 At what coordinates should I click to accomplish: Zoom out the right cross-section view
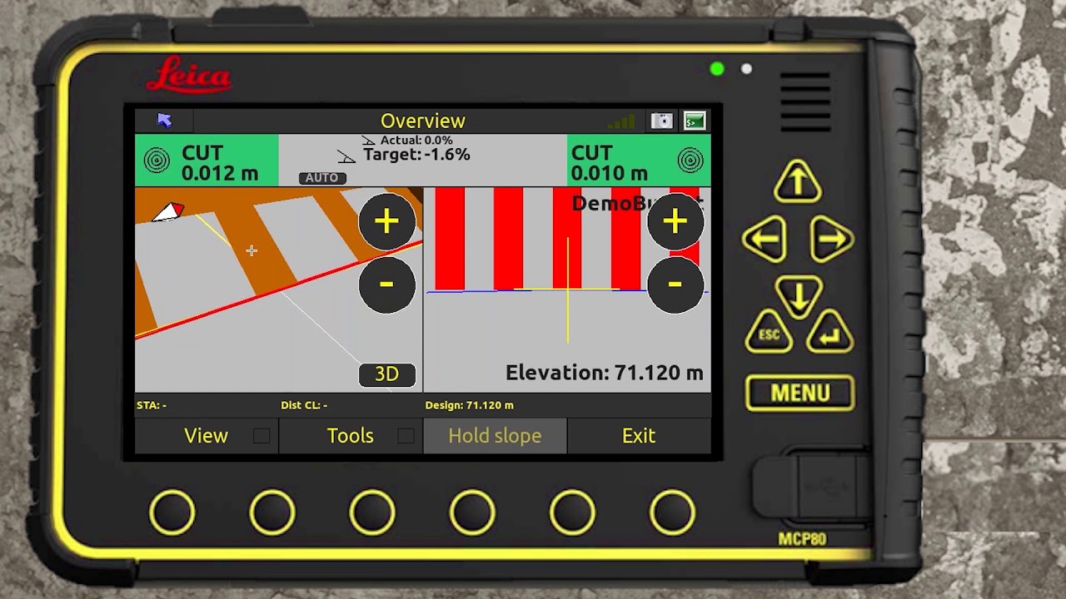[675, 285]
